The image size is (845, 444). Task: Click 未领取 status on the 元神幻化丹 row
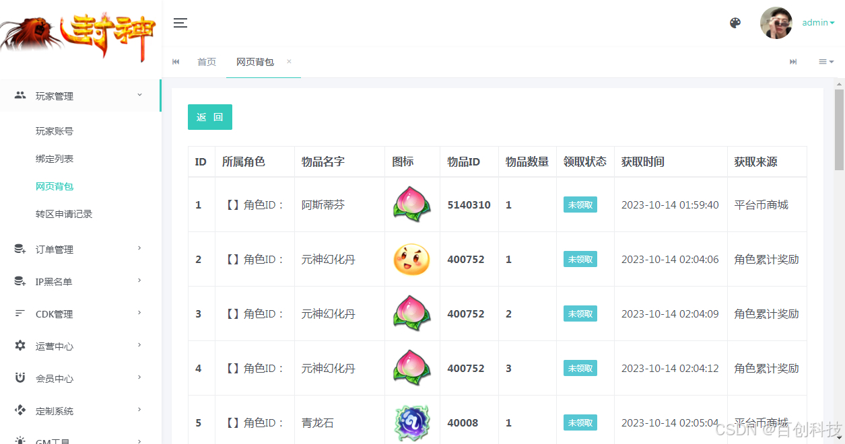pos(580,259)
